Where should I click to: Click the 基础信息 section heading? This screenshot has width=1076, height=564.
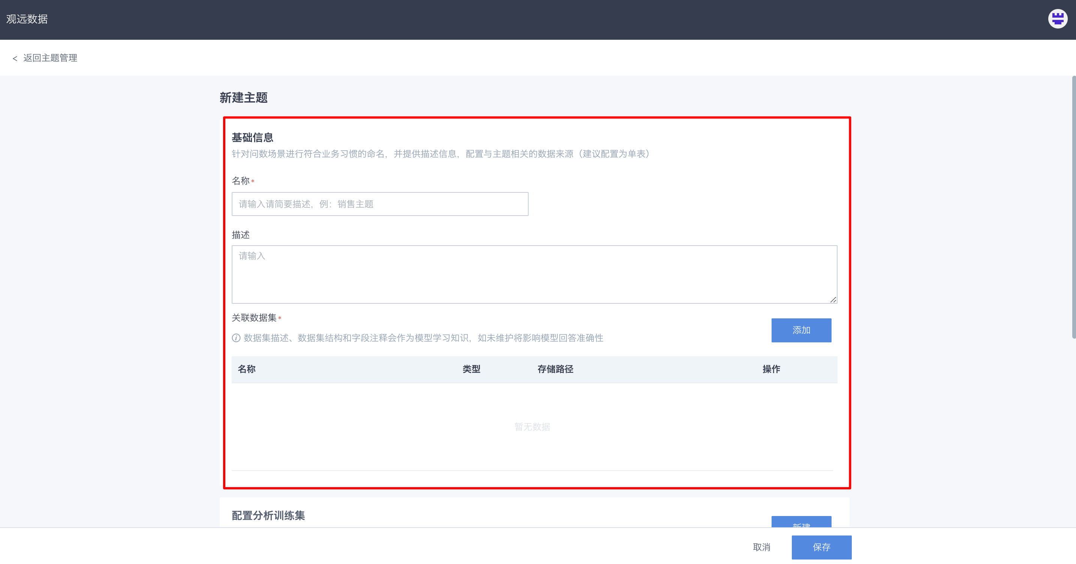coord(252,138)
